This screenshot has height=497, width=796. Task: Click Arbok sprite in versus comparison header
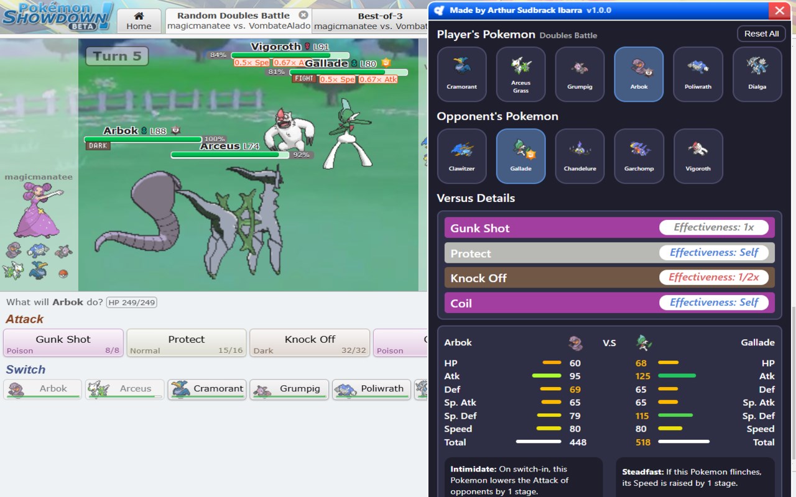coord(576,343)
